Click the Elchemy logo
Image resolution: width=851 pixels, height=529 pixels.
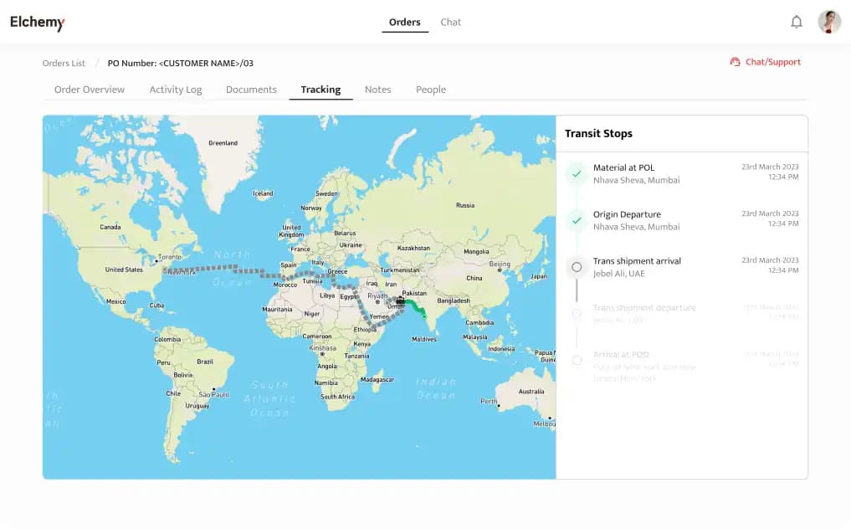point(38,23)
